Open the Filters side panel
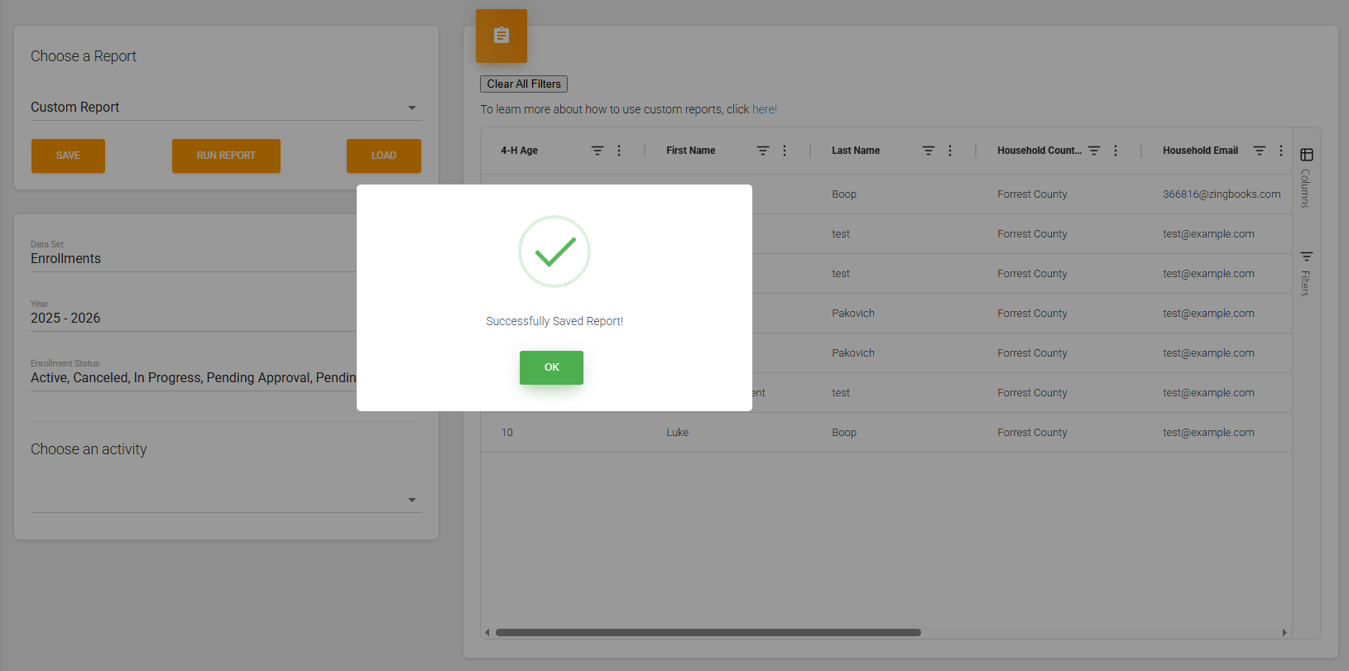The width and height of the screenshot is (1349, 671). coord(1306,273)
